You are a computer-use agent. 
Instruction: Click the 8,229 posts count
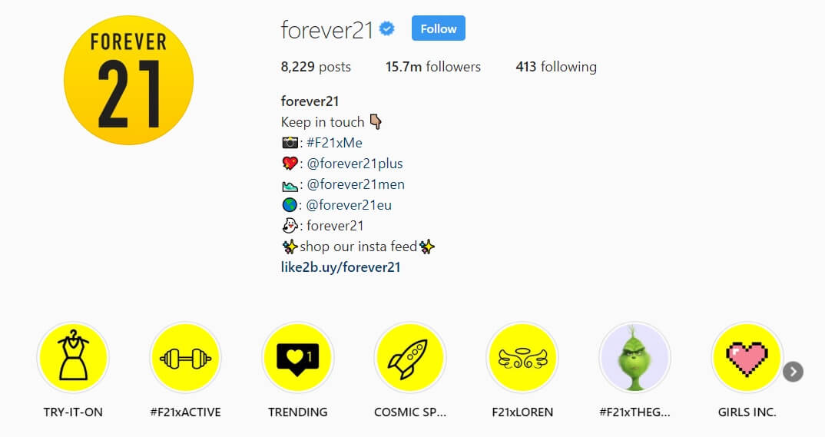point(316,67)
